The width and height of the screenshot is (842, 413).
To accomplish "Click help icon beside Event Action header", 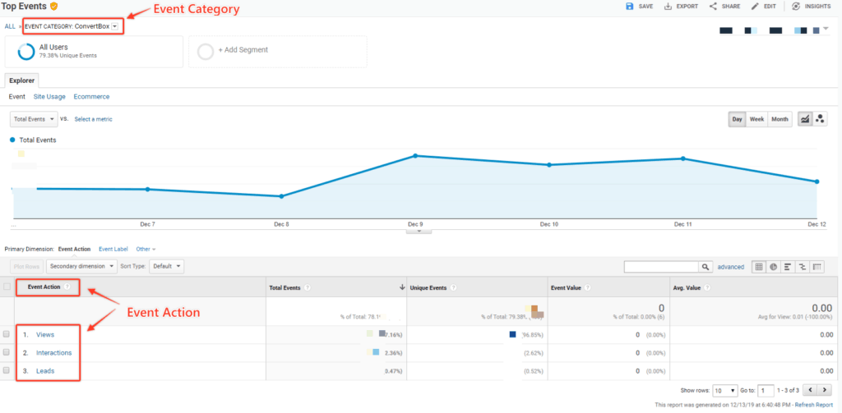I will (67, 287).
